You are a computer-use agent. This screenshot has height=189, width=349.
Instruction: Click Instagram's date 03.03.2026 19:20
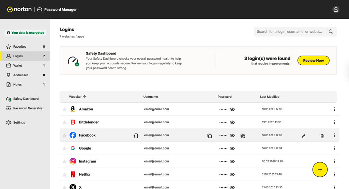[272, 161]
